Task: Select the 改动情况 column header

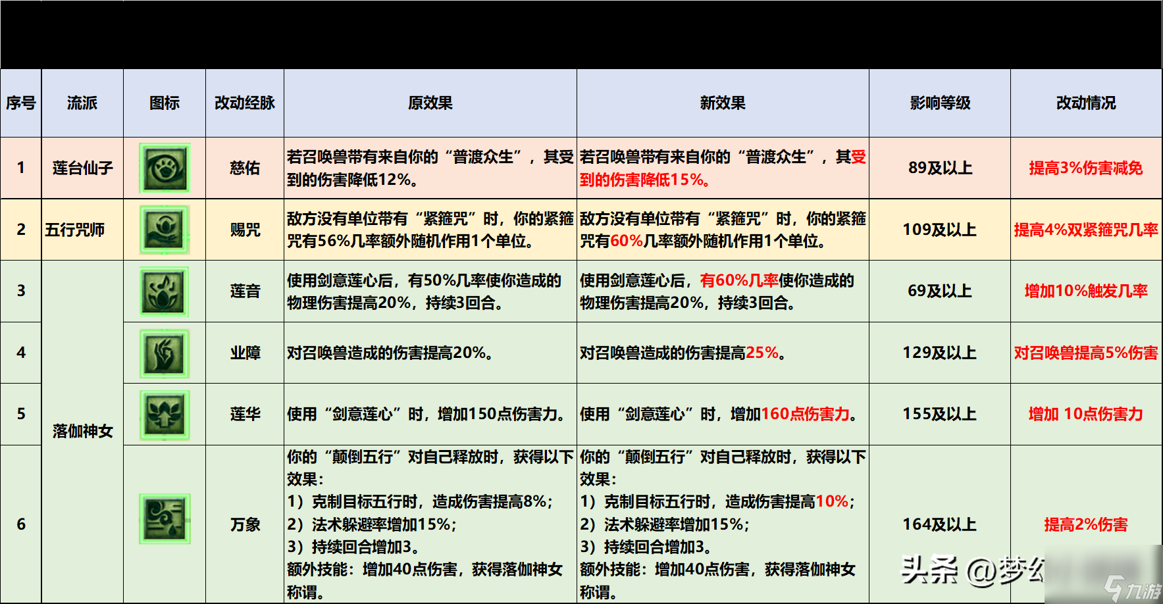Action: click(x=1086, y=103)
